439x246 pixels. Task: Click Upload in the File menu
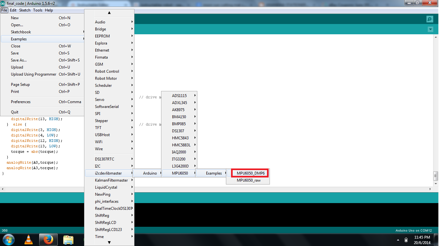click(42, 67)
